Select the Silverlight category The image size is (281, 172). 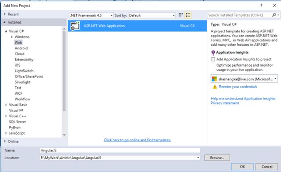pos(22,82)
